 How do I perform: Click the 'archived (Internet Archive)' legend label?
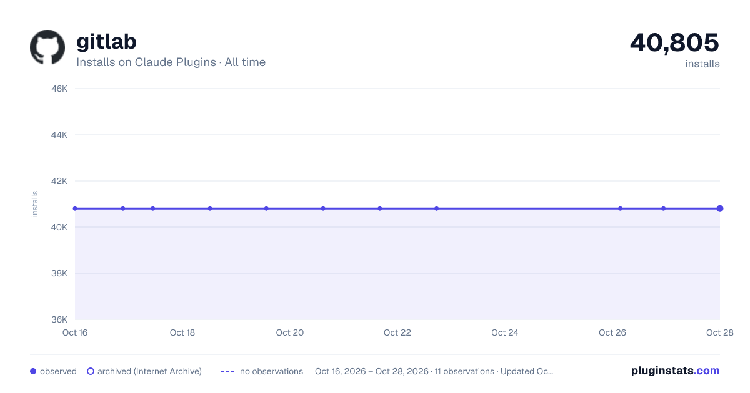pyautogui.click(x=149, y=371)
